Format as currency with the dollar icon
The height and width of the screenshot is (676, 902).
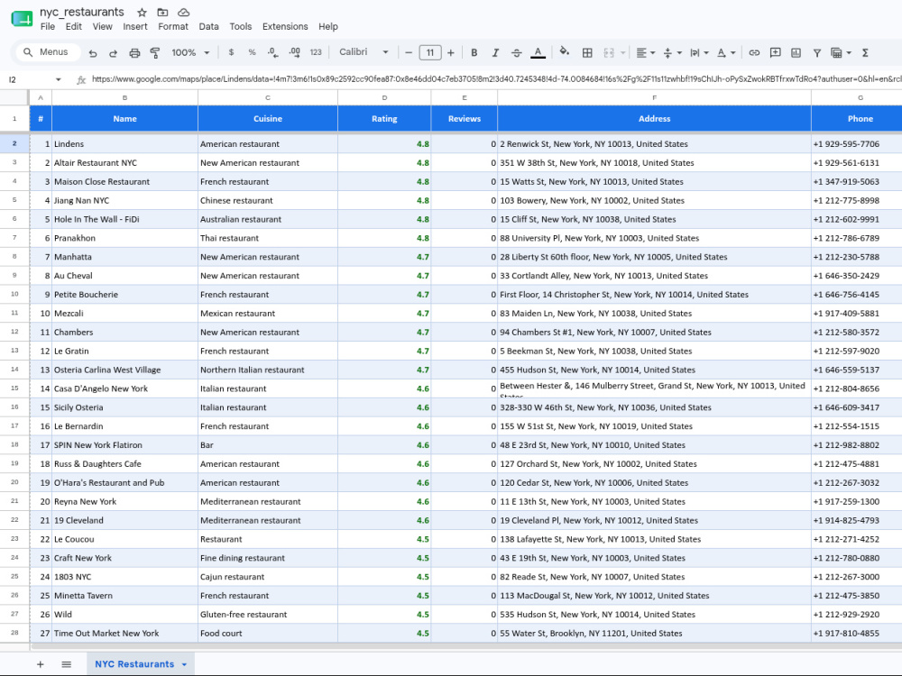pyautogui.click(x=231, y=52)
